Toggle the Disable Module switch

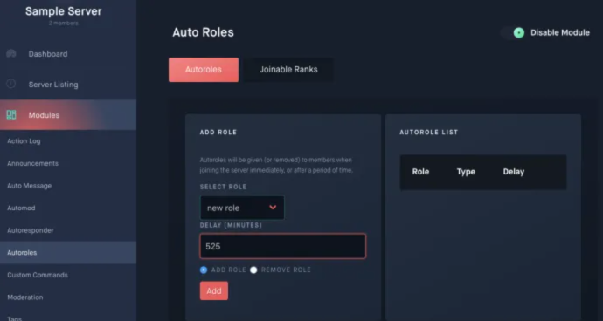pos(513,32)
